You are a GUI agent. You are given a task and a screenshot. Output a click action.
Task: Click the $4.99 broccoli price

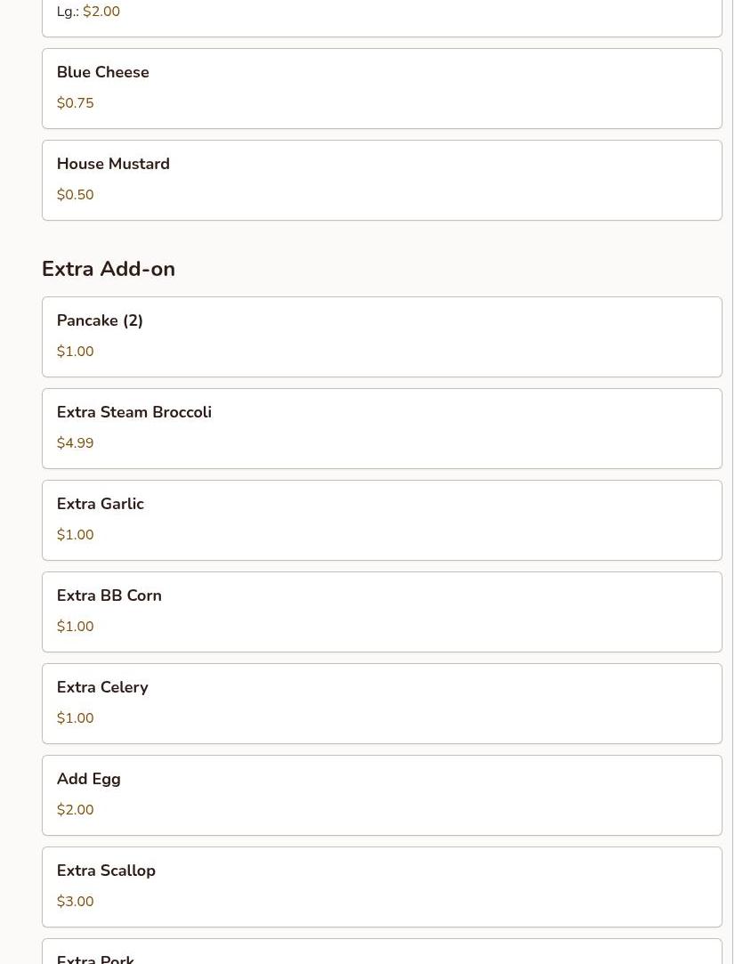(x=75, y=442)
